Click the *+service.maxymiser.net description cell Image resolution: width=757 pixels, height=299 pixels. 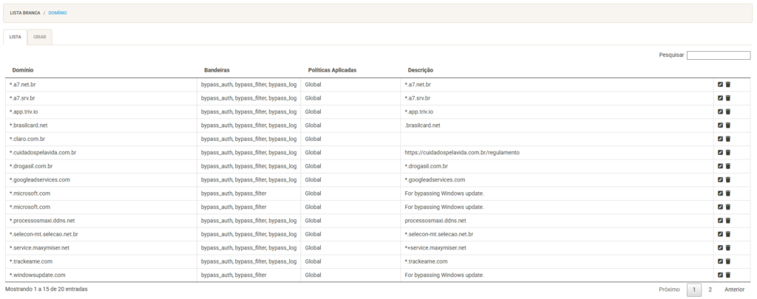tap(435, 247)
